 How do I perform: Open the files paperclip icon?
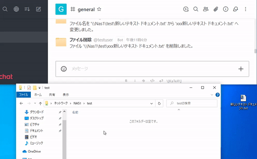[216, 9]
